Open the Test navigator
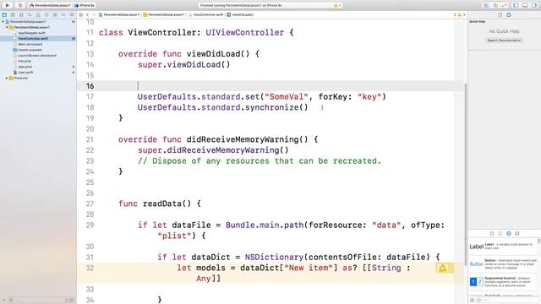 tap(46, 15)
